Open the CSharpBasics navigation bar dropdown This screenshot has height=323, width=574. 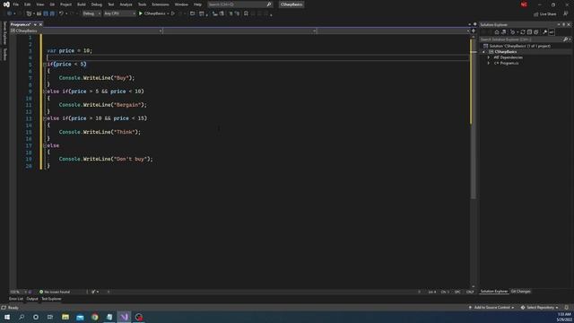click(x=86, y=31)
